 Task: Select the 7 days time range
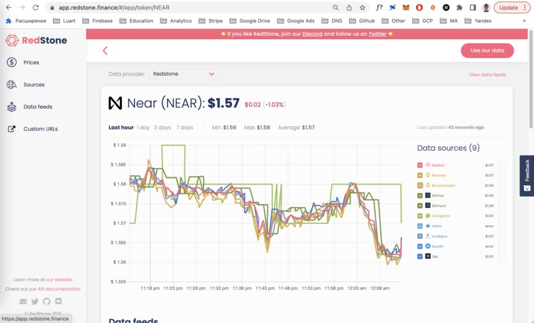(185, 127)
